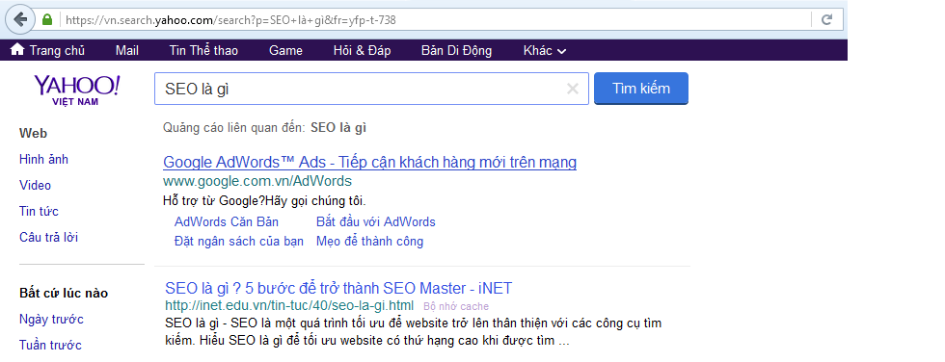
Task: Click Hỗ trợ từ Google ad description
Action: 264,200
